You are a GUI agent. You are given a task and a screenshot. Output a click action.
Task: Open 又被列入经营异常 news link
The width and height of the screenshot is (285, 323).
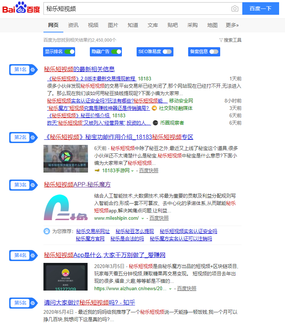99,123
